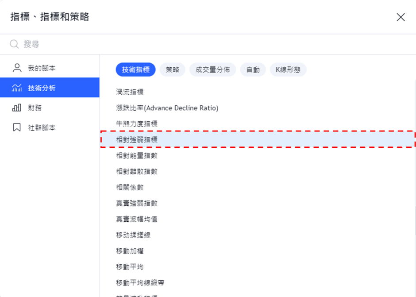The width and height of the screenshot is (416, 297).
Task: Select 渦流指標 from the list
Action: click(x=130, y=92)
